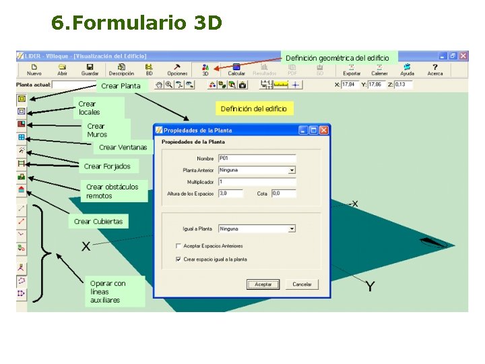Open the BD database icon

coord(149,69)
